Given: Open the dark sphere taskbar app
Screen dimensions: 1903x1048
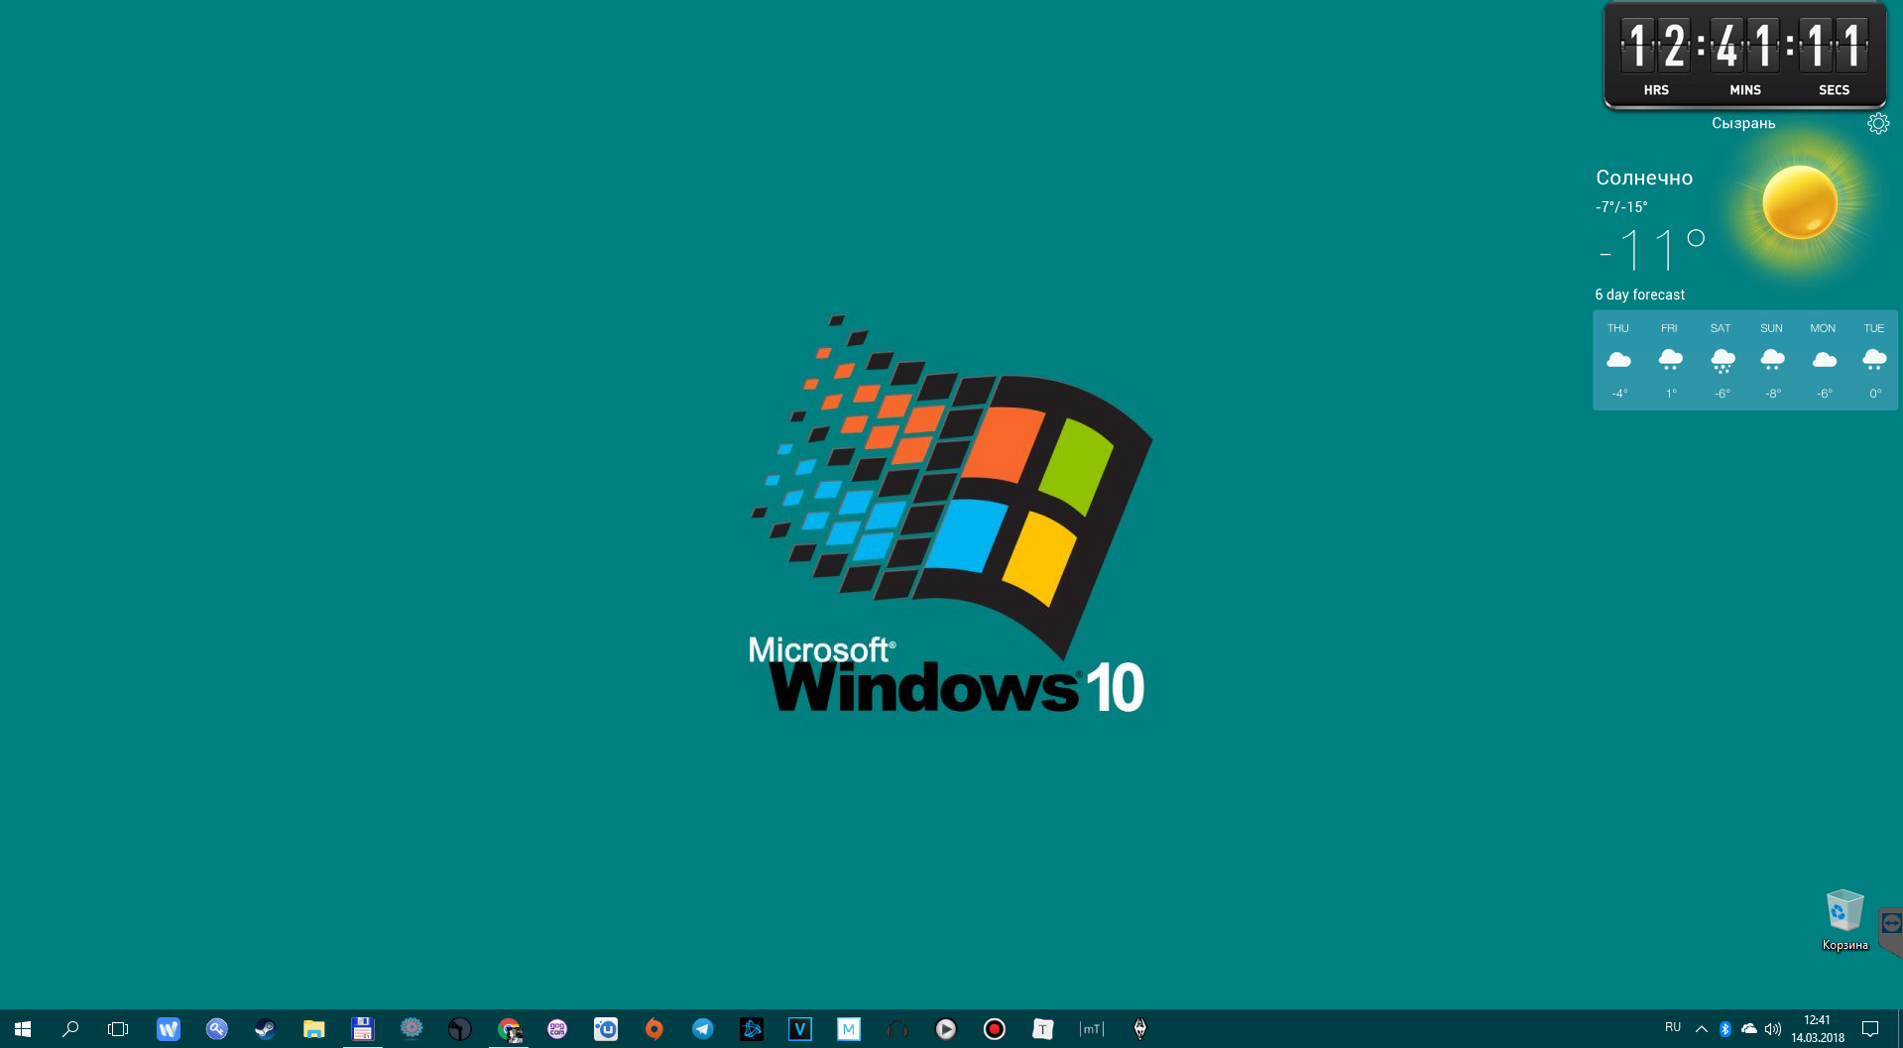Looking at the screenshot, I should (459, 1029).
